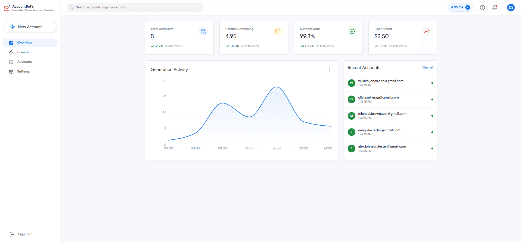Click the View all link
The height and width of the screenshot is (242, 521).
(428, 67)
